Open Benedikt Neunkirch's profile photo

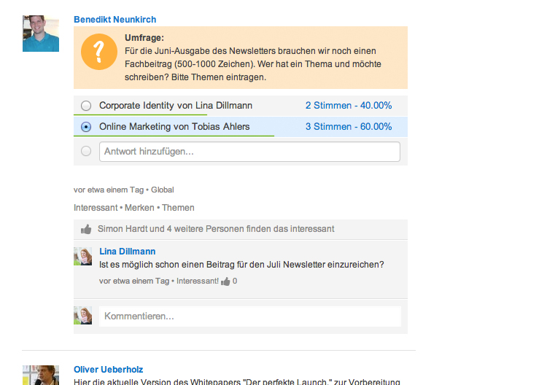pyautogui.click(x=41, y=34)
